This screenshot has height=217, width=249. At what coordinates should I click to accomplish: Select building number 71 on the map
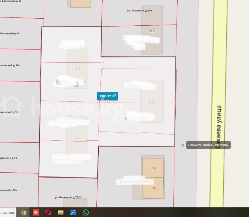tap(77, 138)
